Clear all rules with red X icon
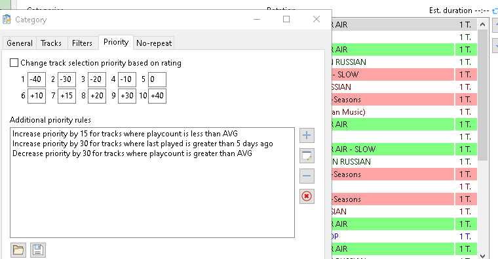Viewport: 498px width, 259px height. 307,196
